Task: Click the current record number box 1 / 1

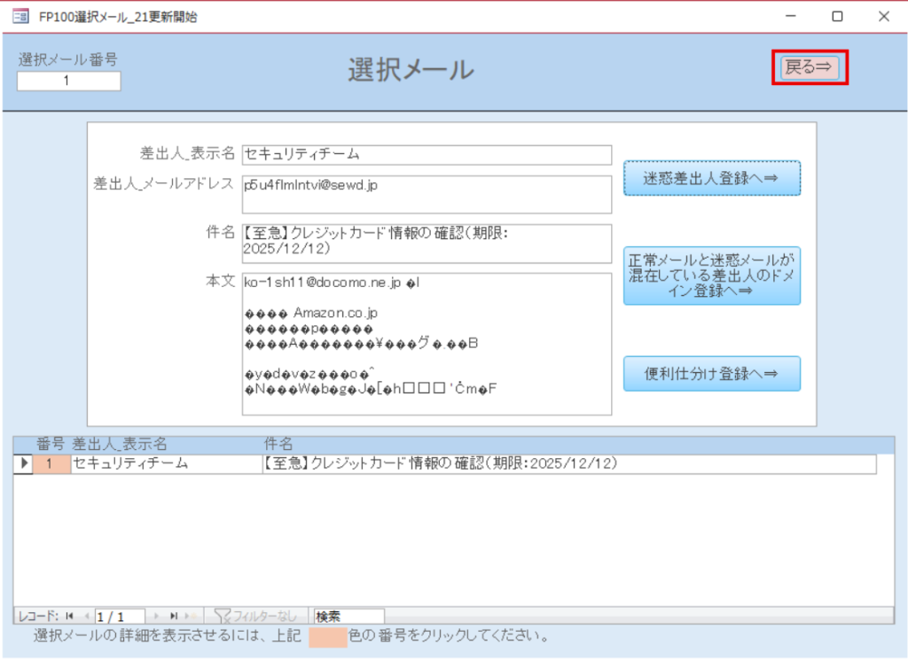Action: tap(120, 616)
